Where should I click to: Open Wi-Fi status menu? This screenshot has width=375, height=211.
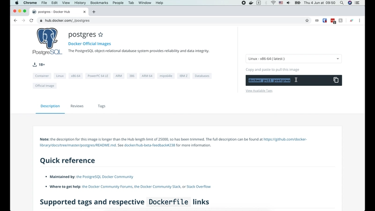273,3
